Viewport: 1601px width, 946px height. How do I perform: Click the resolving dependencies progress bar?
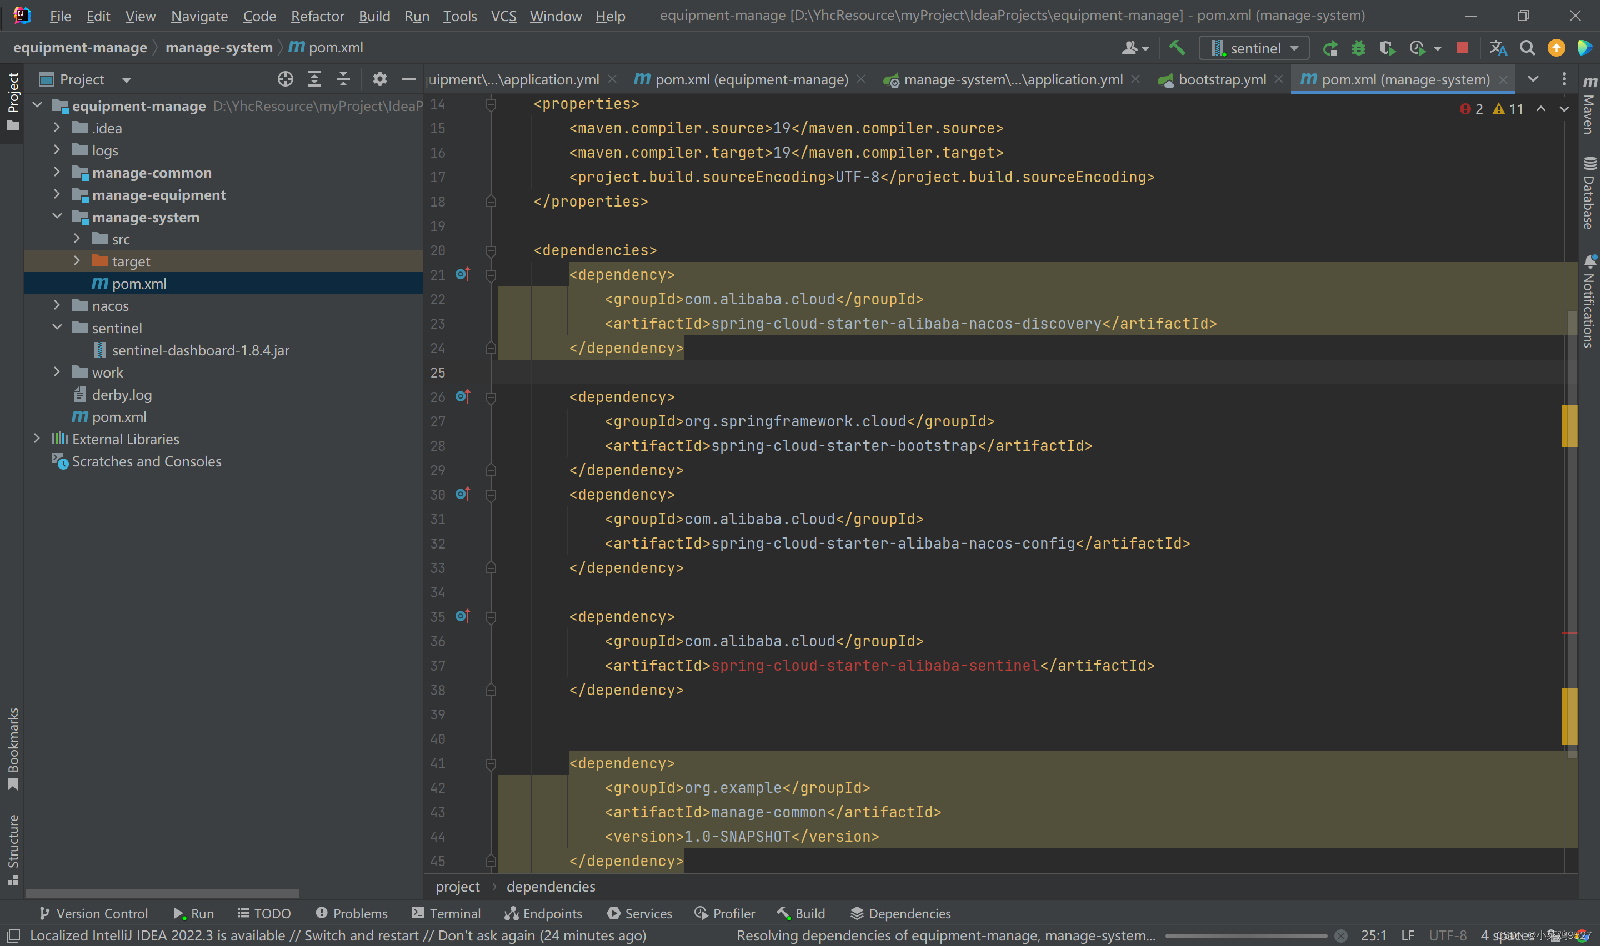(1245, 936)
